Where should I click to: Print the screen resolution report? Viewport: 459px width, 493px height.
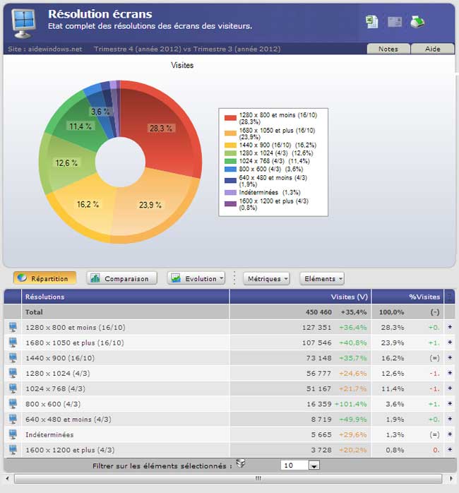417,22
